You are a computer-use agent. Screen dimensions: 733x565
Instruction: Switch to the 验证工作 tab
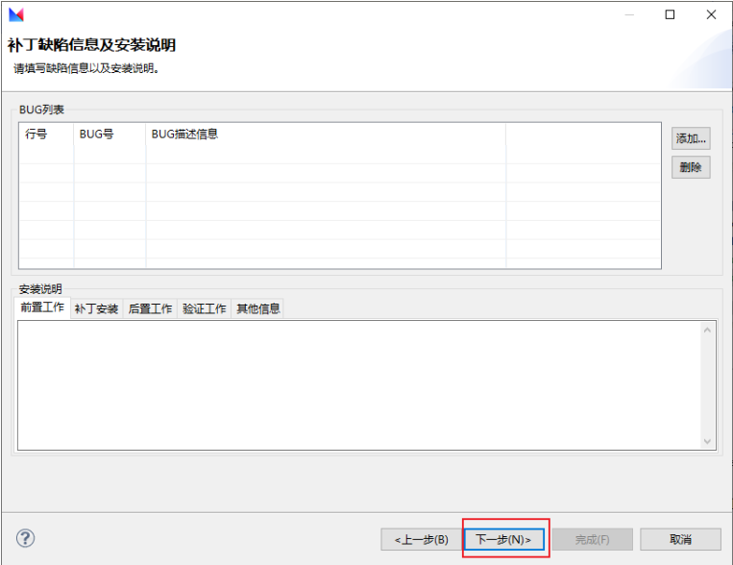coord(205,308)
